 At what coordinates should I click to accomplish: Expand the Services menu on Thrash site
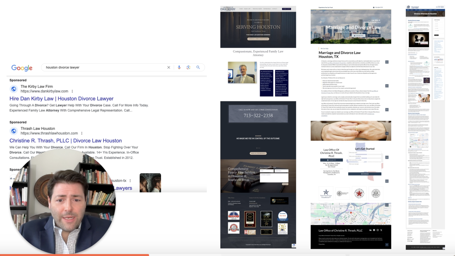coord(327,12)
